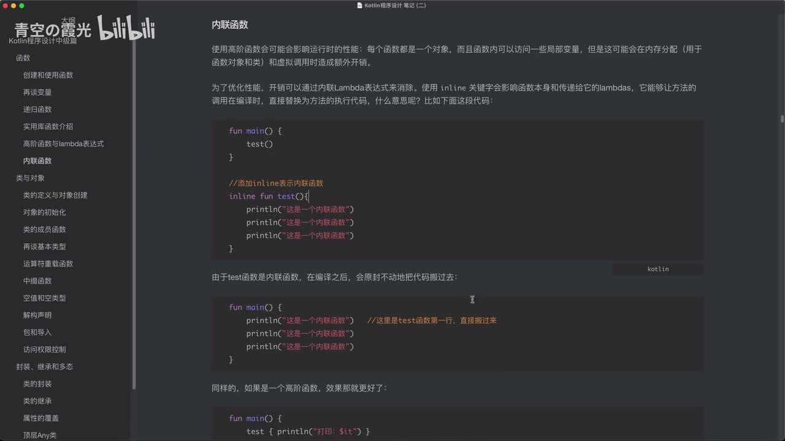Open 类的成员函数 outline item
Screen dimensions: 785x441
pyautogui.click(x=44, y=230)
